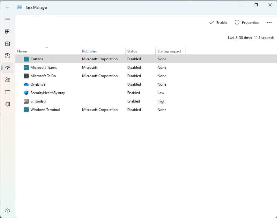Screen dimensions: 277x218
Task: View Properties of the selected app
Action: [x=247, y=22]
